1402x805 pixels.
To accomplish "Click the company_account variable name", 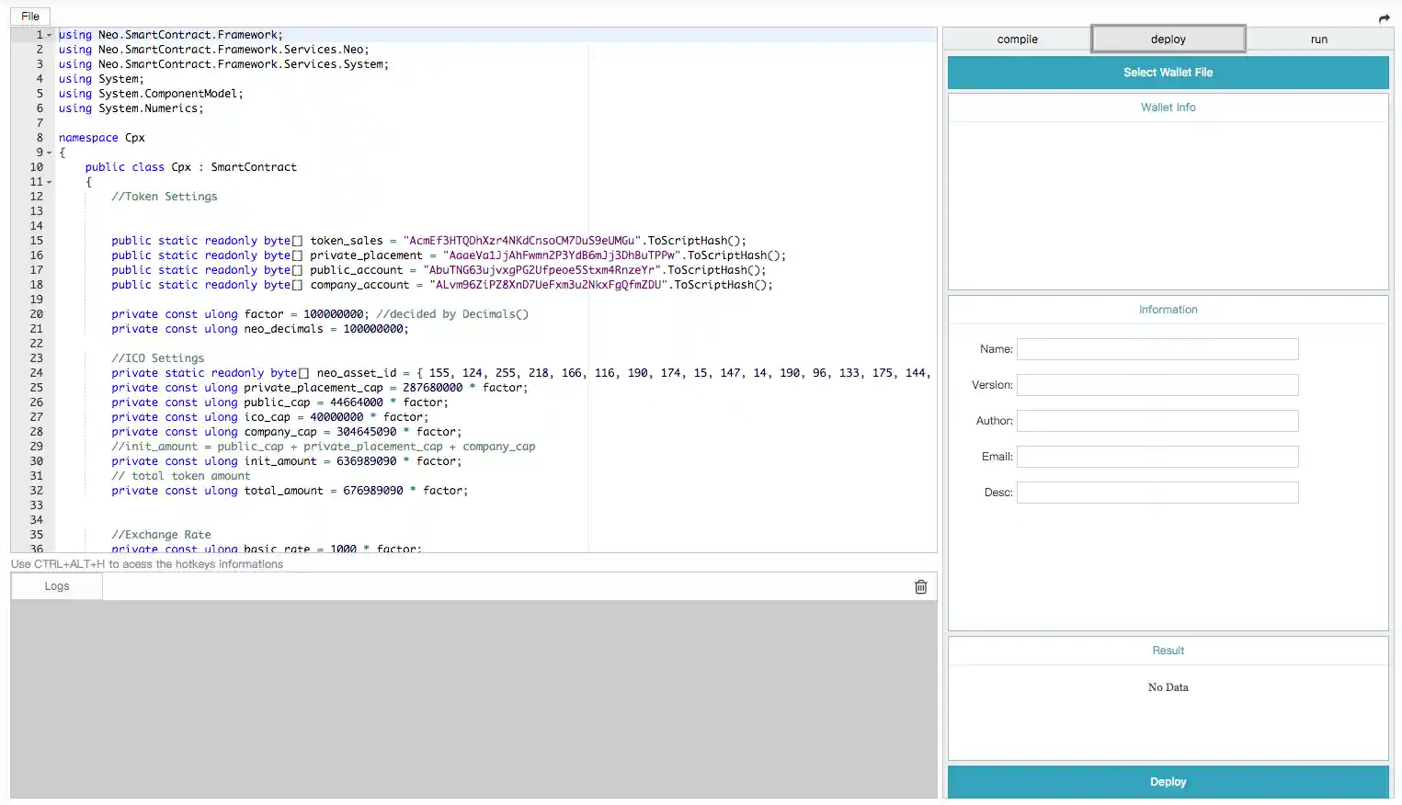I will click(359, 285).
